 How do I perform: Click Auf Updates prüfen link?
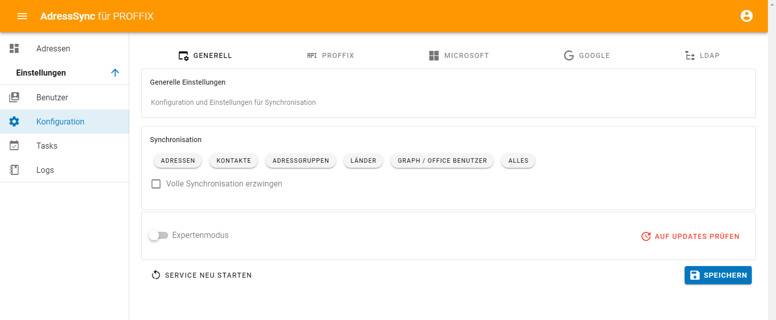[690, 236]
